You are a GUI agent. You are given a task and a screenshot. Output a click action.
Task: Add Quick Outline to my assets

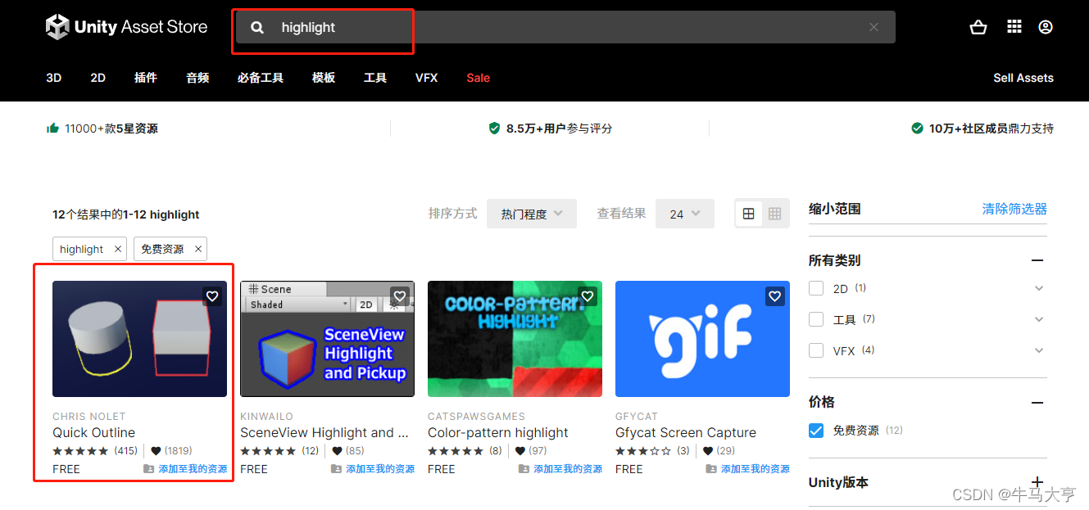[185, 469]
